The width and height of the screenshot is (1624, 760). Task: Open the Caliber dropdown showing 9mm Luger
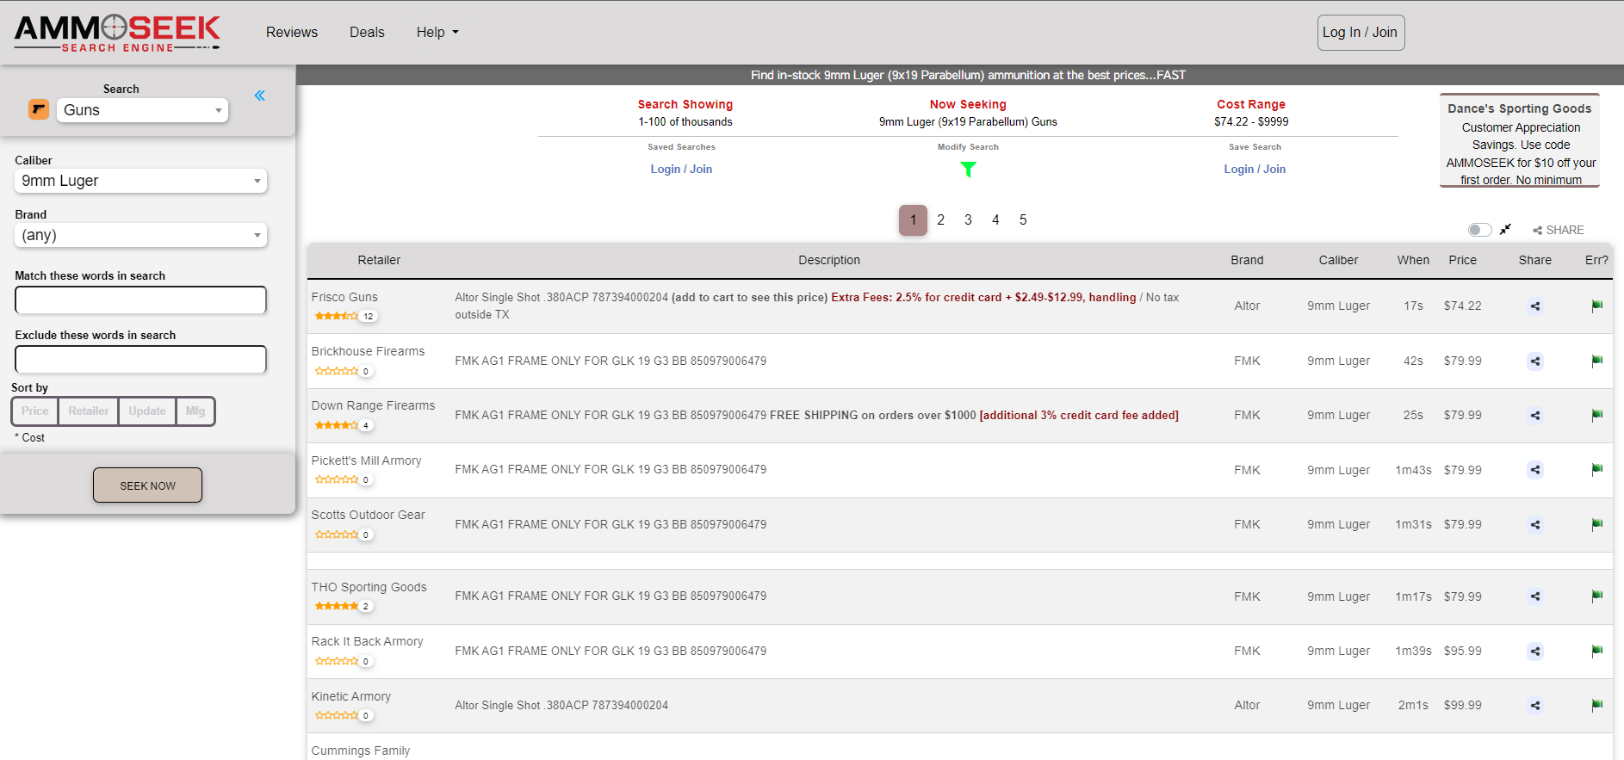[x=140, y=181]
